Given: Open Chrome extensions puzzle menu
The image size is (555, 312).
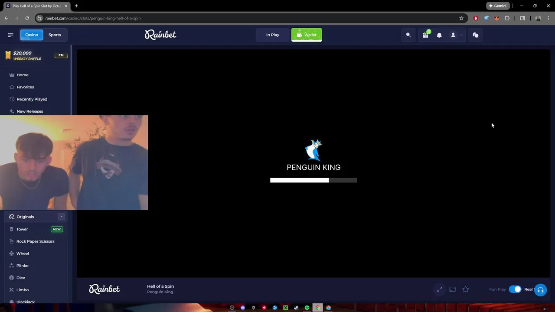Looking at the screenshot, I should coord(507,18).
